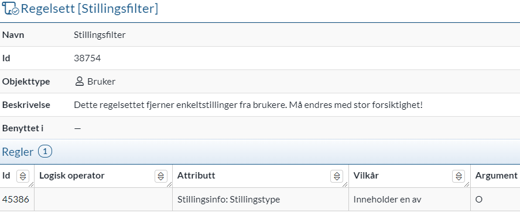Click the Argument column header
Viewport: 520px width, 213px height.
pos(496,176)
